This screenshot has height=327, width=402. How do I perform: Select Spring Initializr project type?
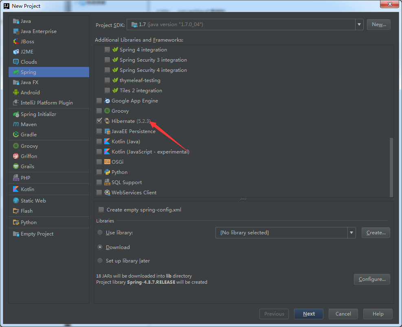[x=38, y=114]
